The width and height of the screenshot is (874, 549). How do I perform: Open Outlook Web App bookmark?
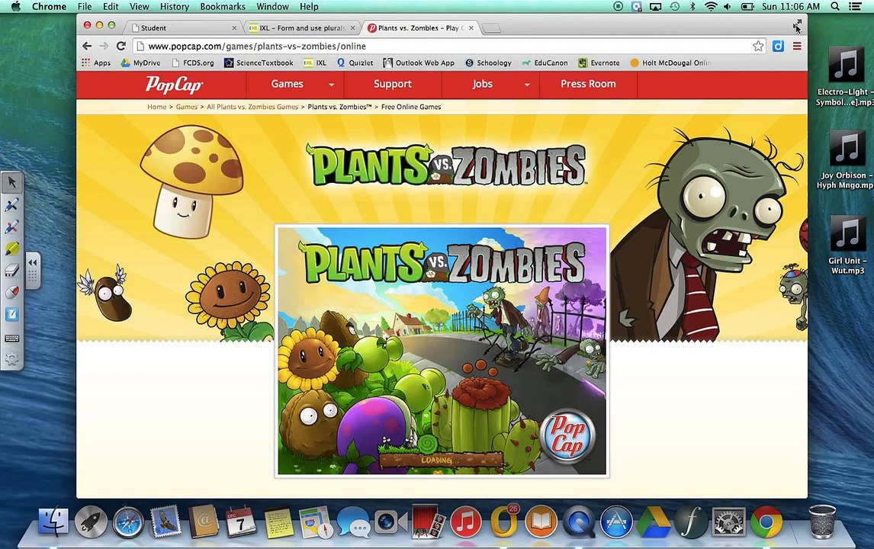419,63
